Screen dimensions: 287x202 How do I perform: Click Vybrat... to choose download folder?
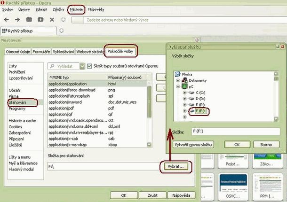175,167
